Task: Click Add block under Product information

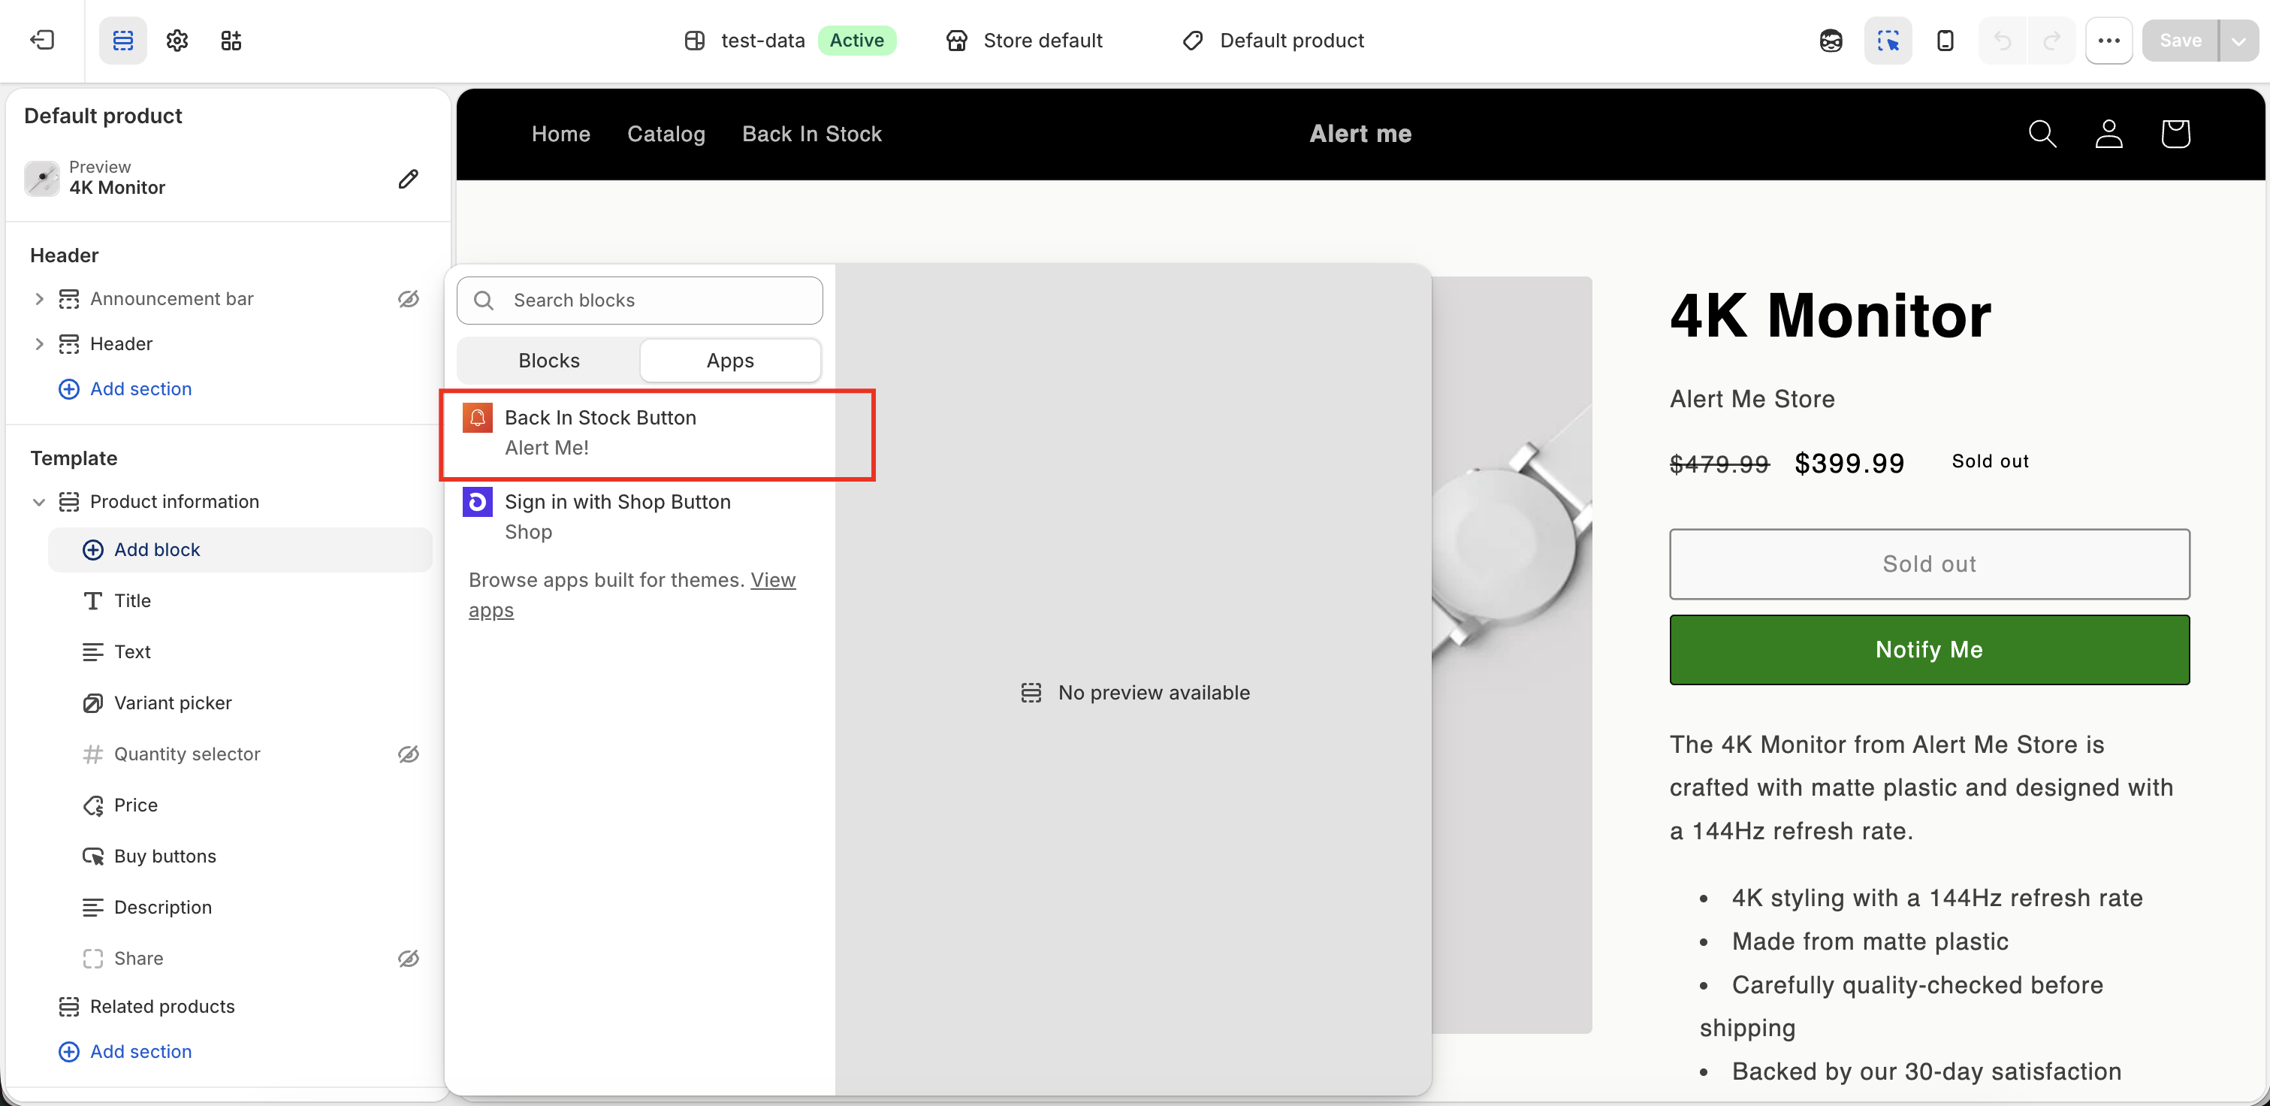Action: click(240, 549)
